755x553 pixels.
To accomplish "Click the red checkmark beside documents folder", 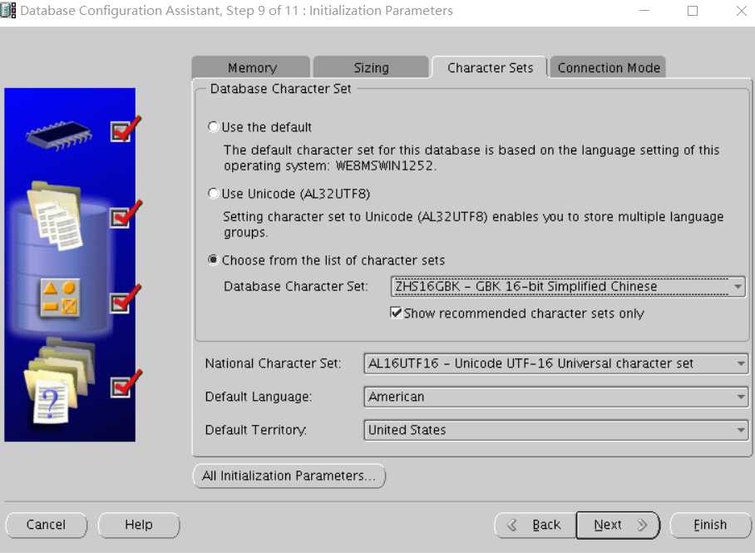I will 126,214.
